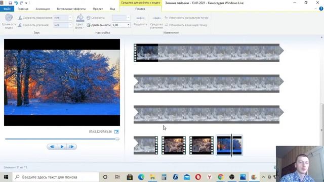Image resolution: width=324 pixels, height=182 pixels.
Task: Open the Windows Start menu
Action: coord(6,177)
